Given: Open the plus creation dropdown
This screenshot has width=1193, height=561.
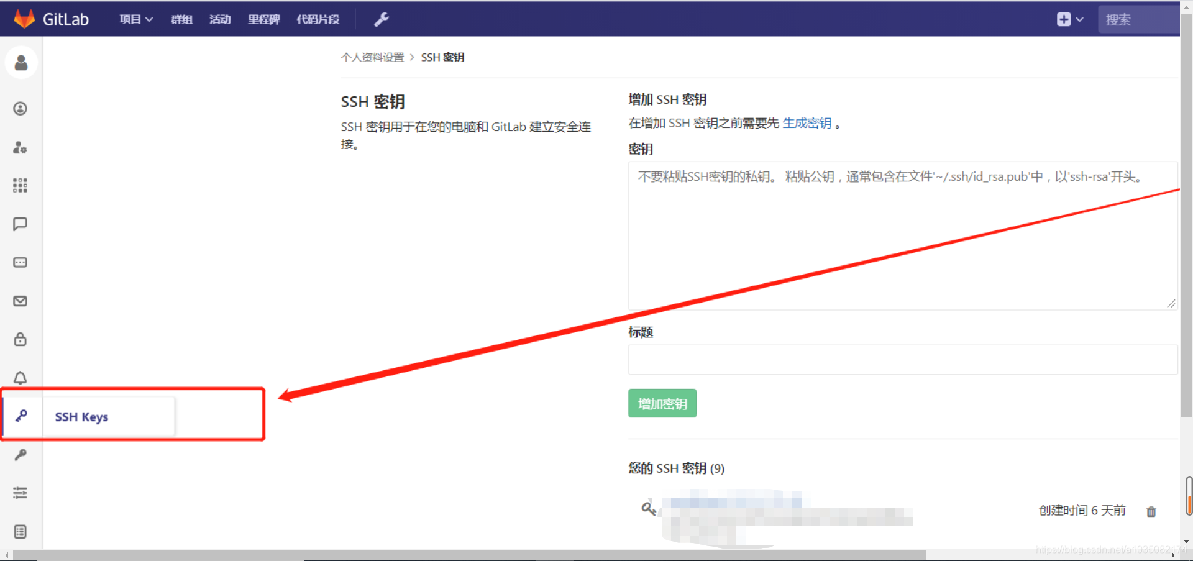Looking at the screenshot, I should click(1069, 19).
